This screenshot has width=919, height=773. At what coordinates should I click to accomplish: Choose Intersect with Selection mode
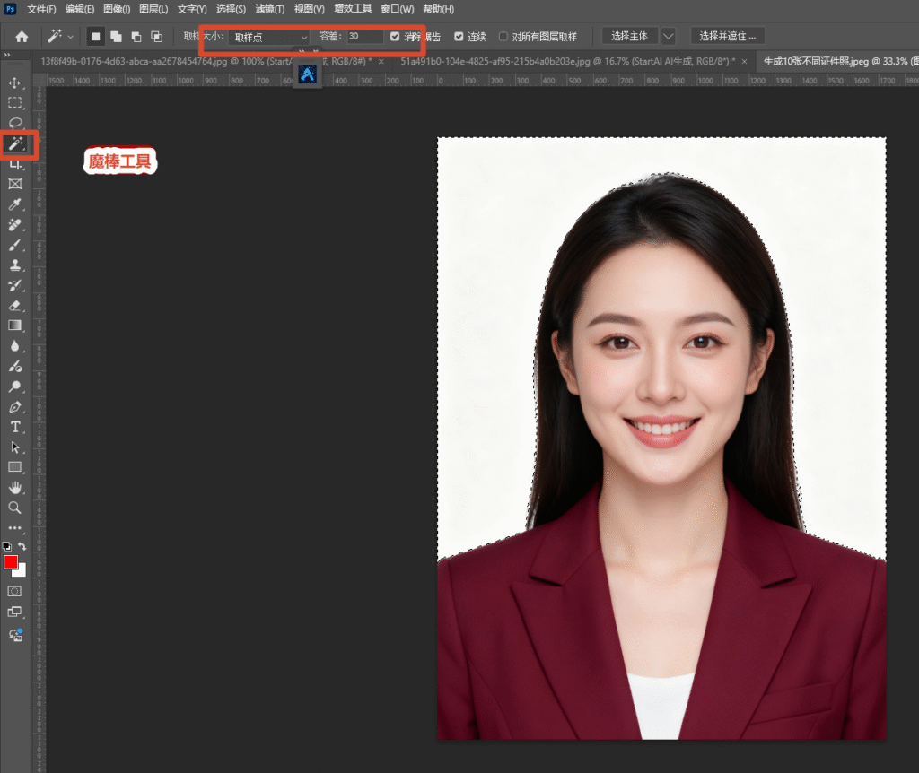156,37
